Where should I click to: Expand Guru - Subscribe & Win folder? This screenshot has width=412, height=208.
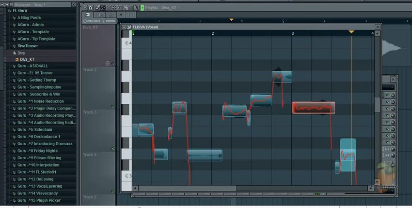[x=39, y=95]
